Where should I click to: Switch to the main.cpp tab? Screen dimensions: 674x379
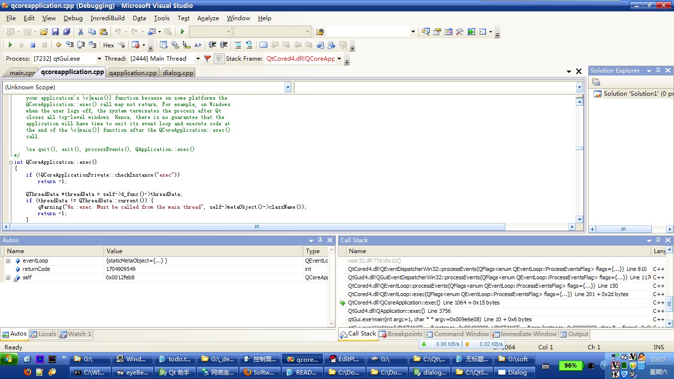pos(23,73)
